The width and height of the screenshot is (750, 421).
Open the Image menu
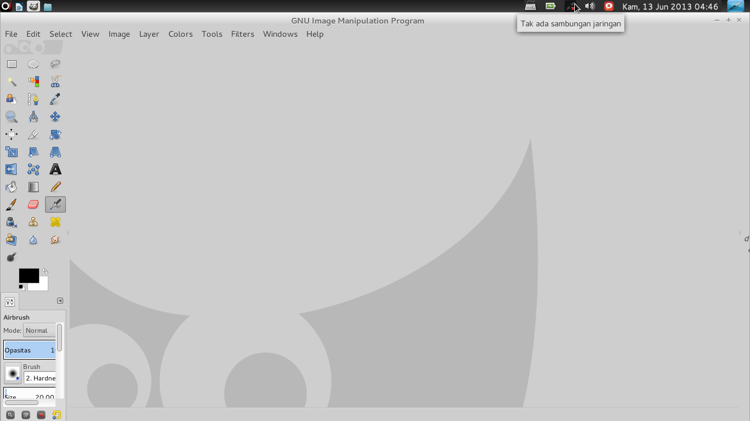click(x=119, y=34)
